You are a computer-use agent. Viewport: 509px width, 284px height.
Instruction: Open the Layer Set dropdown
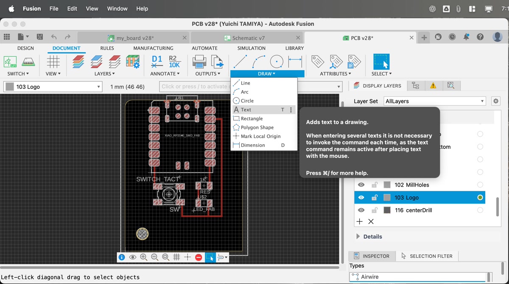coord(434,101)
